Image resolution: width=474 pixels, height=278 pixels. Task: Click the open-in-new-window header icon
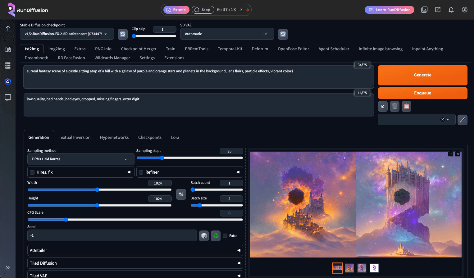438,10
